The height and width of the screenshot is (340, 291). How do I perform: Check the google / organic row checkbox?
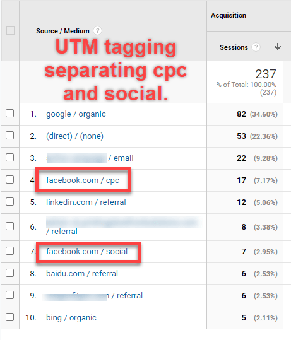click(10, 113)
